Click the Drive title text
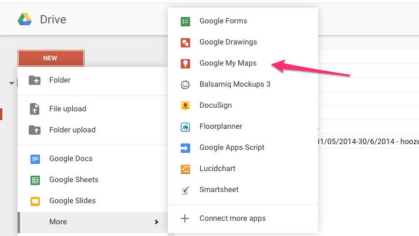Screen dimensions: 419x236 point(53,19)
